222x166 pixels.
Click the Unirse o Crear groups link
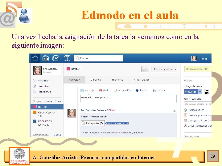(x=53, y=101)
